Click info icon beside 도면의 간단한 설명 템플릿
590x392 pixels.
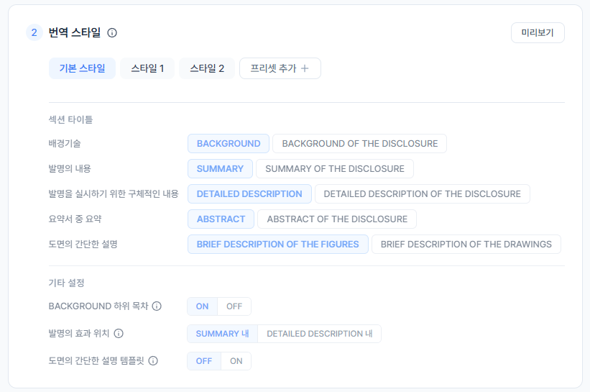coord(153,361)
